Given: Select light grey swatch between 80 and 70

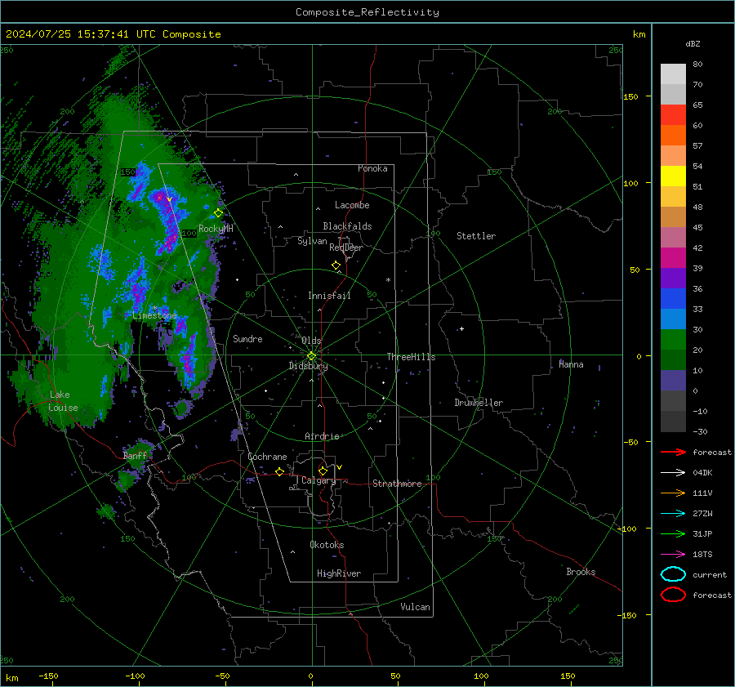Looking at the screenshot, I should (x=673, y=74).
